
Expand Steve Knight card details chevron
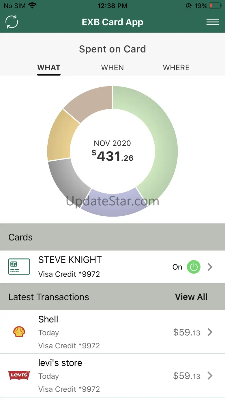pyautogui.click(x=210, y=267)
